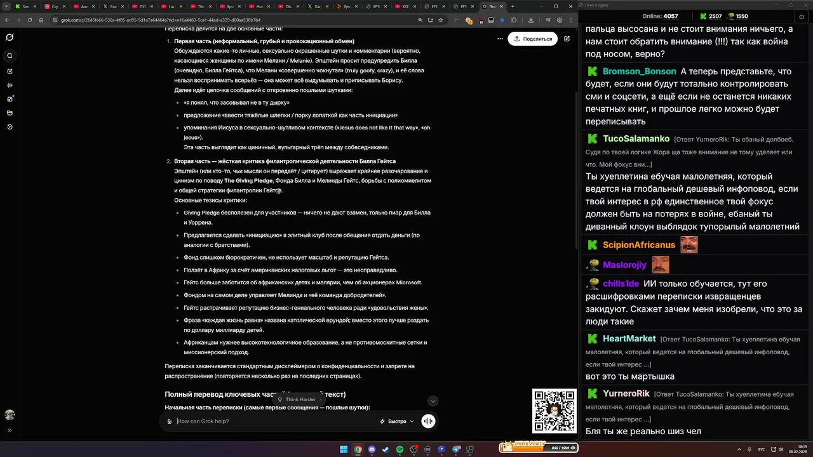Focus the 'How can Grok help?' input field
The image size is (813, 457).
(x=273, y=421)
